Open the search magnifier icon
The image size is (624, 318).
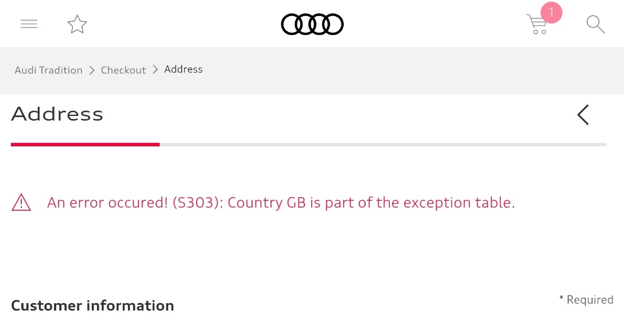point(596,24)
